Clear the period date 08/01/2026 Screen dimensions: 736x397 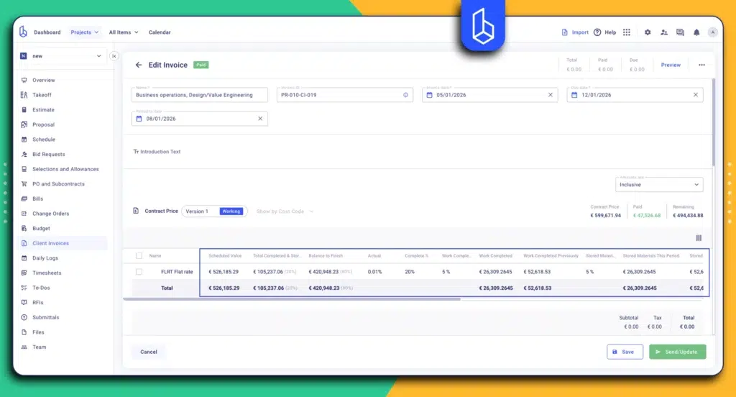click(260, 119)
